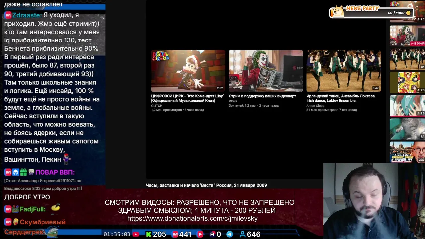Image resolution: width=425 pixels, height=239 pixels.
Task: Click the username FadjFull in chat
Action: click(x=33, y=209)
